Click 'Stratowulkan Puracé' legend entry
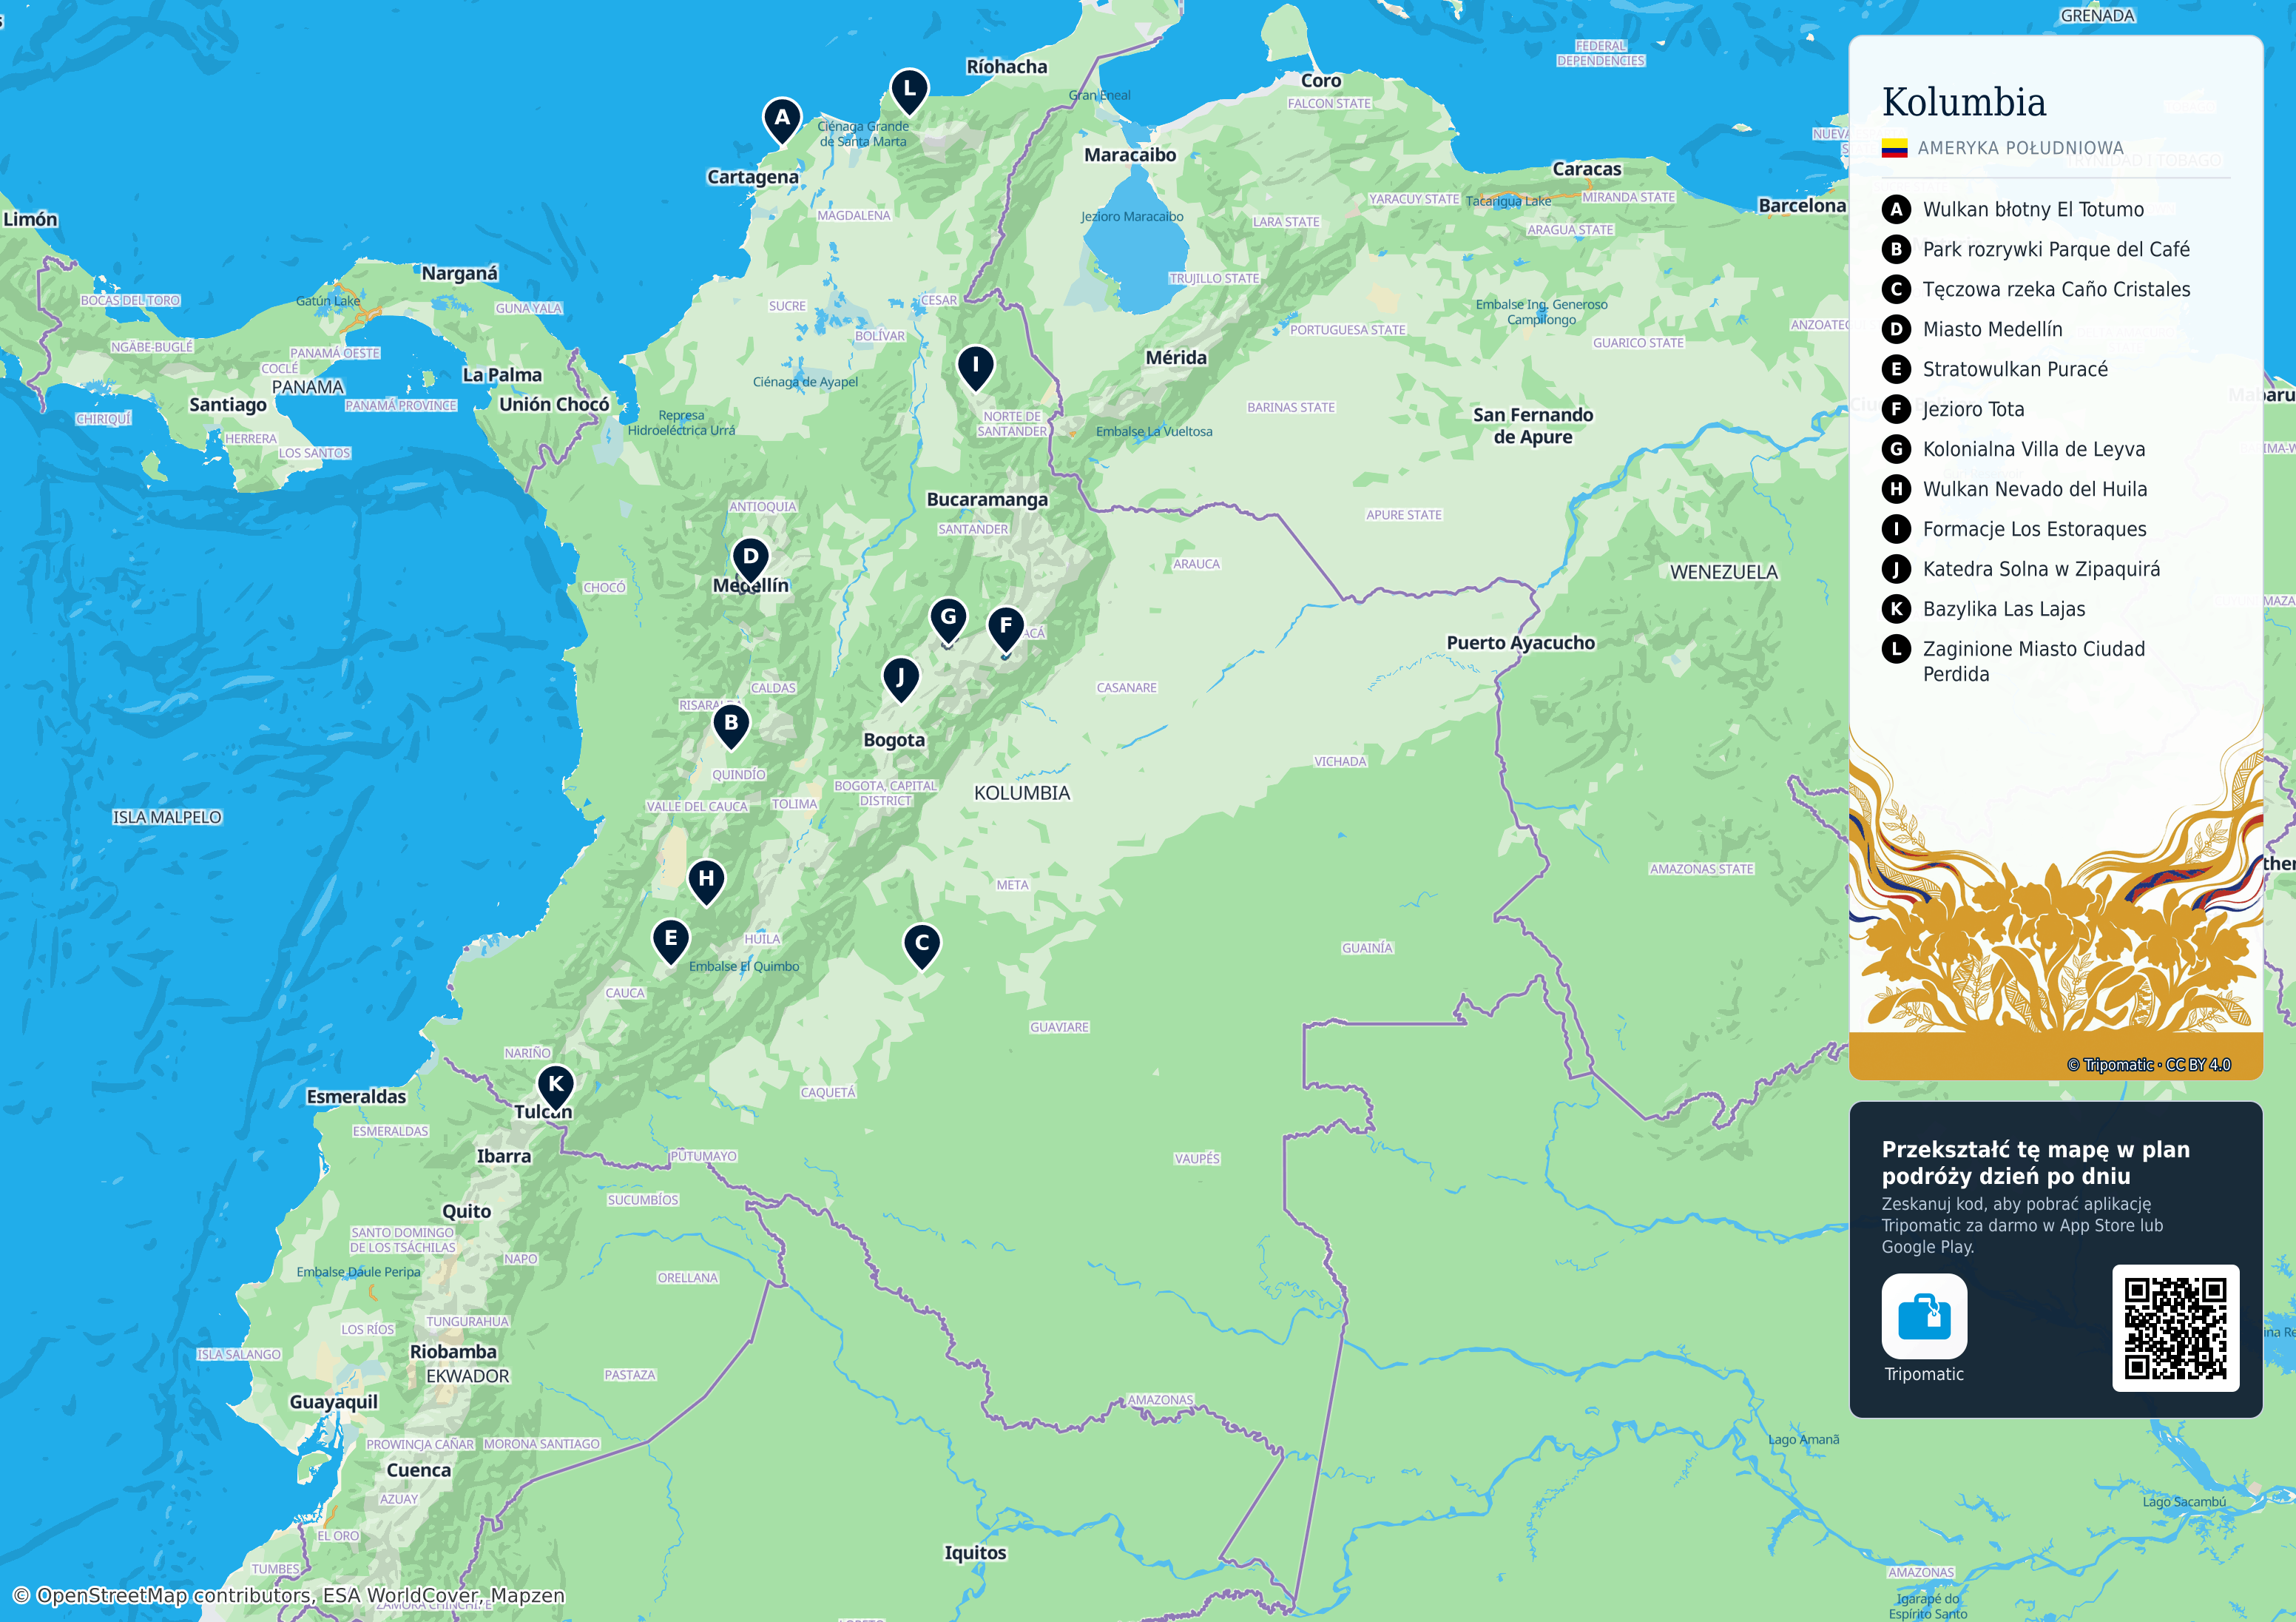Image resolution: width=2296 pixels, height=1622 pixels. coord(2015,369)
